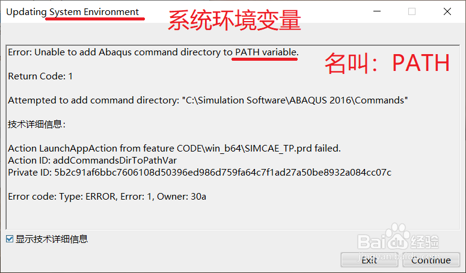
Task: Click the 技术详细信息 heading line
Action: pos(37,124)
